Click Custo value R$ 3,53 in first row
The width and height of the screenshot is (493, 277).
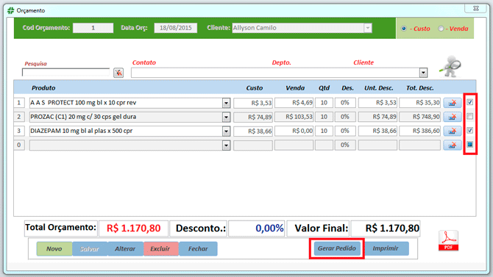[x=253, y=103]
